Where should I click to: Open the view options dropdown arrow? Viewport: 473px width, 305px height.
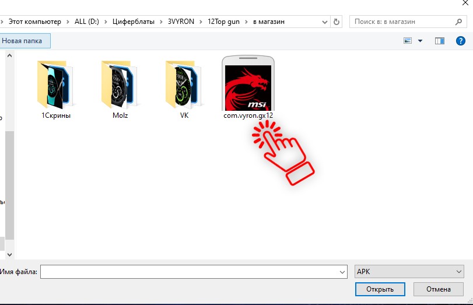point(419,41)
